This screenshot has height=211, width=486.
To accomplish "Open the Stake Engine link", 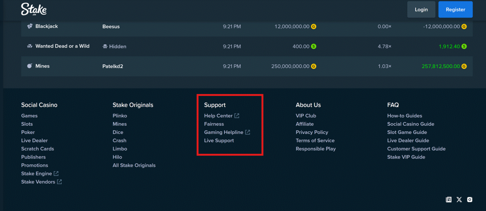I will [x=37, y=174].
